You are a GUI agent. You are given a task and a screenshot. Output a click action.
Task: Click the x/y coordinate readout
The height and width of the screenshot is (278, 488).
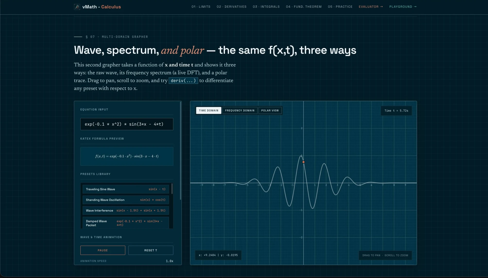point(218,255)
